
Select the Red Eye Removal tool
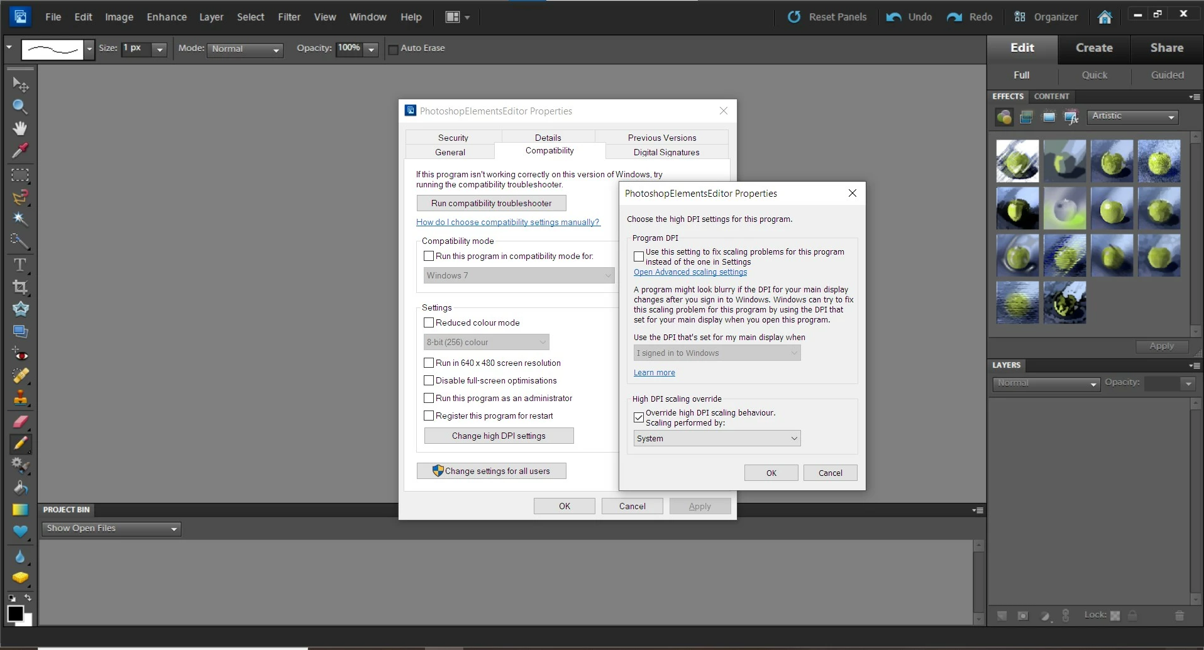(20, 354)
